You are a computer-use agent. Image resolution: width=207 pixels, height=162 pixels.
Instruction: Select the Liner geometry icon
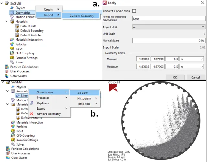coord(18,96)
